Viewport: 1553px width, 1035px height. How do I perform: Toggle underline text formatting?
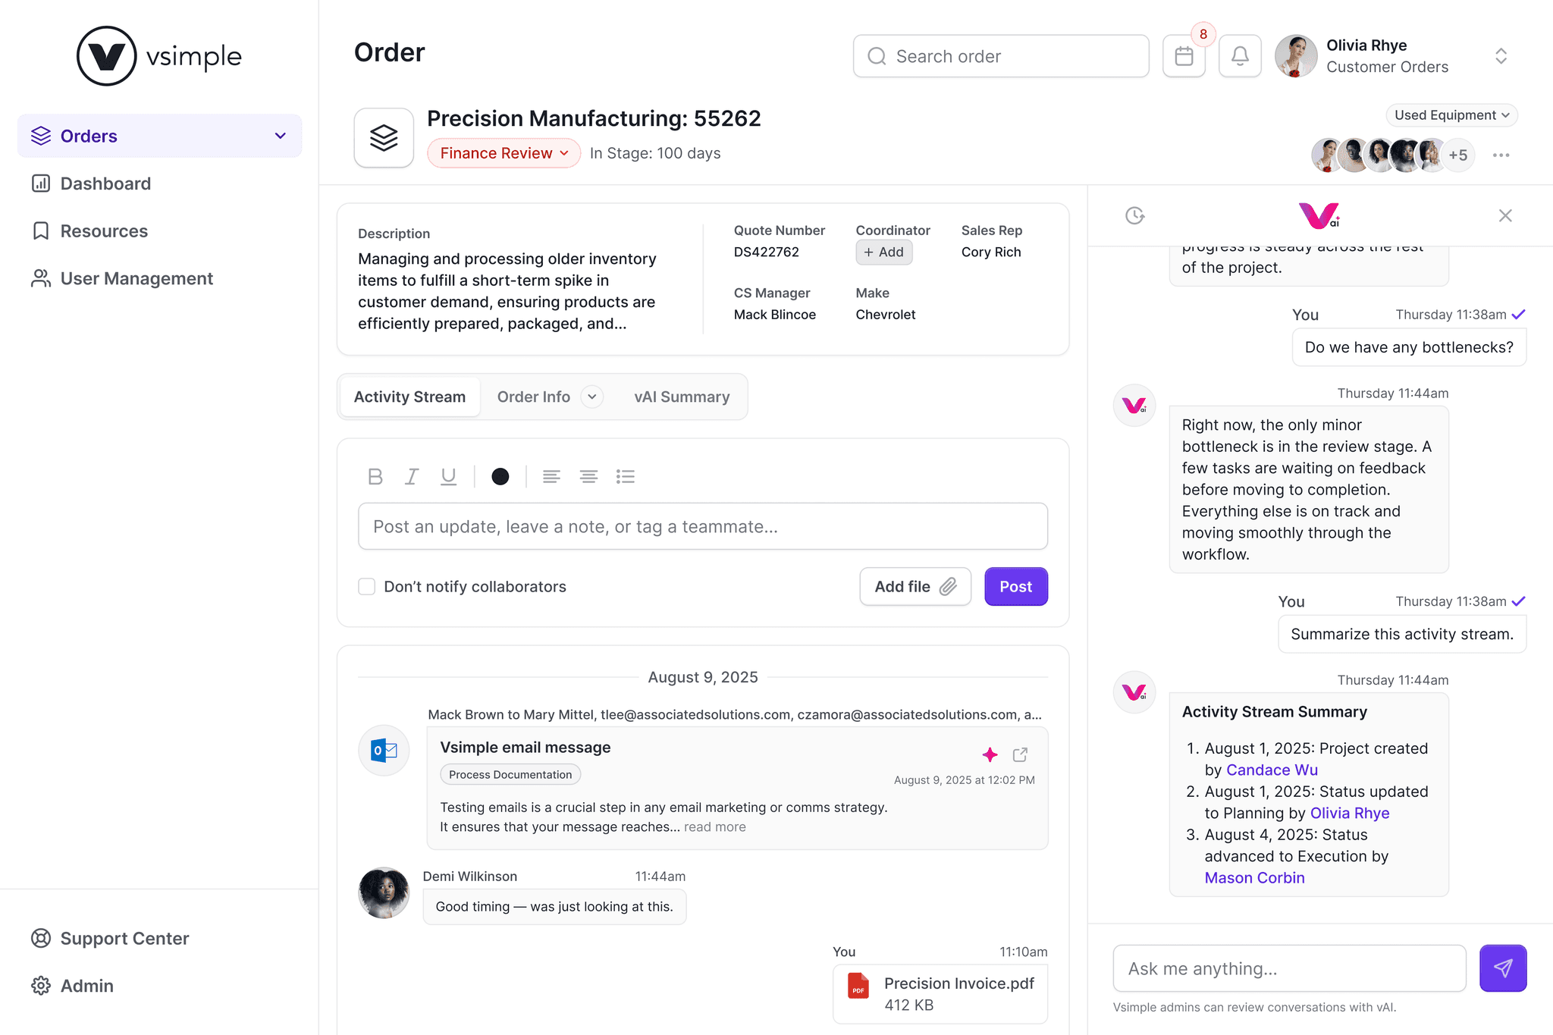(448, 476)
